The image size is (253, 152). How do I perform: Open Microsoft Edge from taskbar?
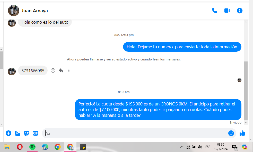coord(45,147)
